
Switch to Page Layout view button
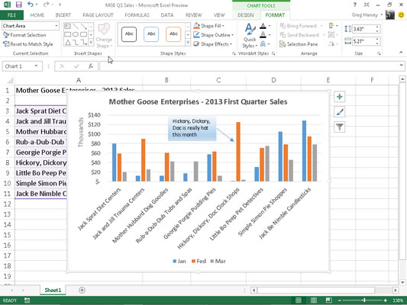[314, 300]
